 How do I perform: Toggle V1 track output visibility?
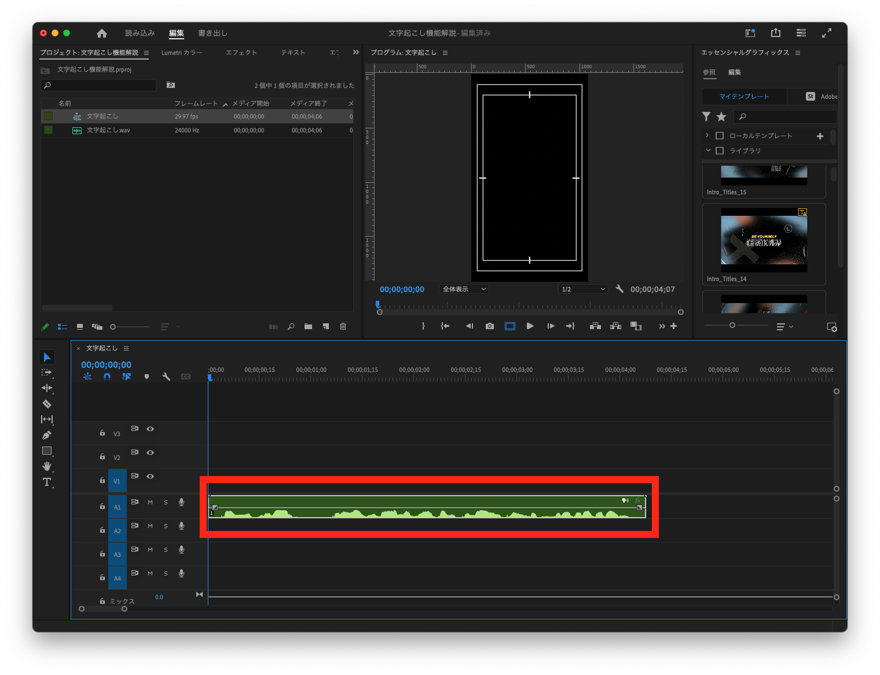click(x=150, y=476)
